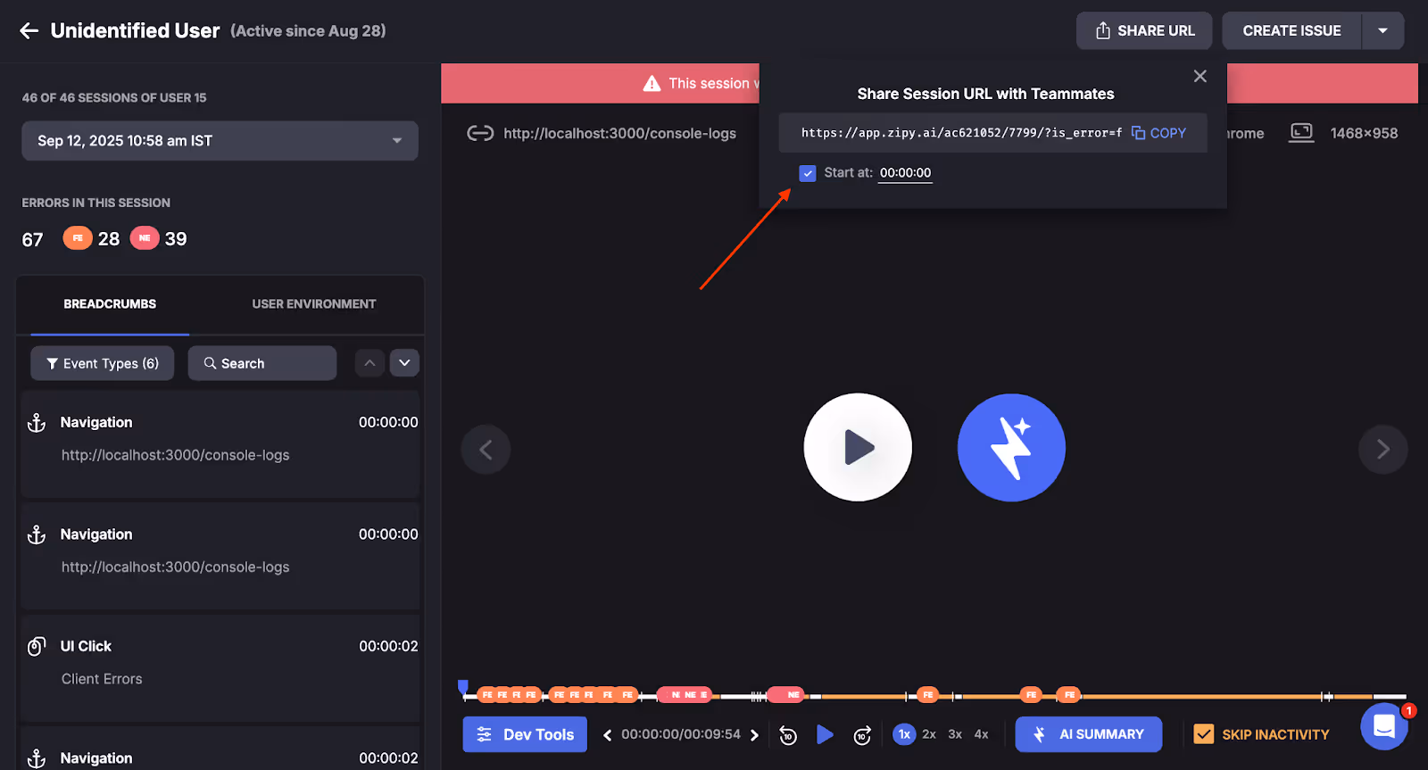
Task: Toggle the SKIP INACTIVITY checkbox
Action: (1204, 734)
